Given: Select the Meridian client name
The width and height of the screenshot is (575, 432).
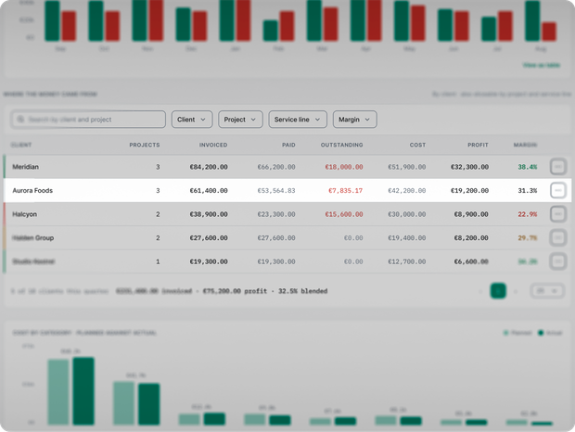Looking at the screenshot, I should [x=25, y=167].
